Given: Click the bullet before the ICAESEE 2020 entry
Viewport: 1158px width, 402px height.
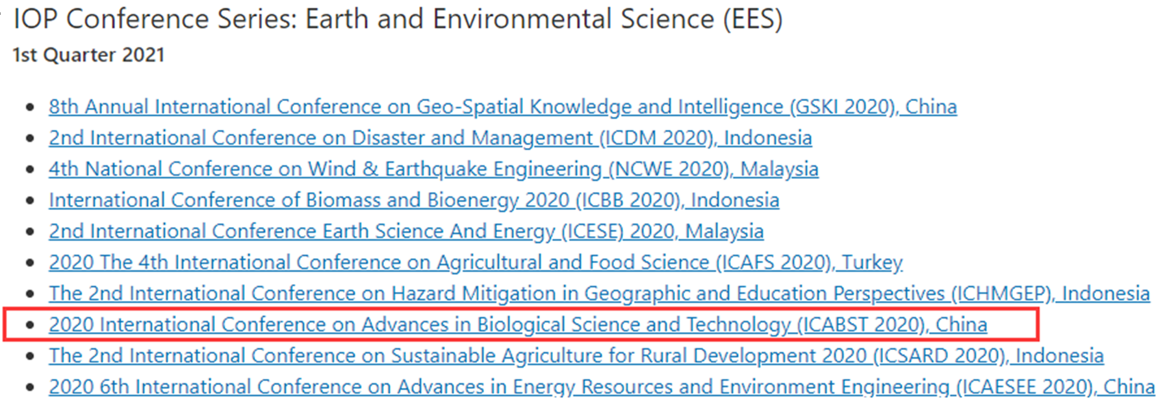Looking at the screenshot, I should tap(29, 388).
